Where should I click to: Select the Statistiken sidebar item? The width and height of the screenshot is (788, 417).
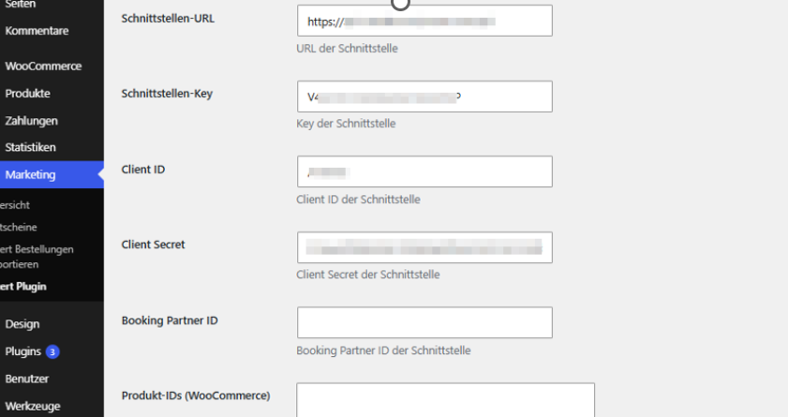pyautogui.click(x=30, y=147)
